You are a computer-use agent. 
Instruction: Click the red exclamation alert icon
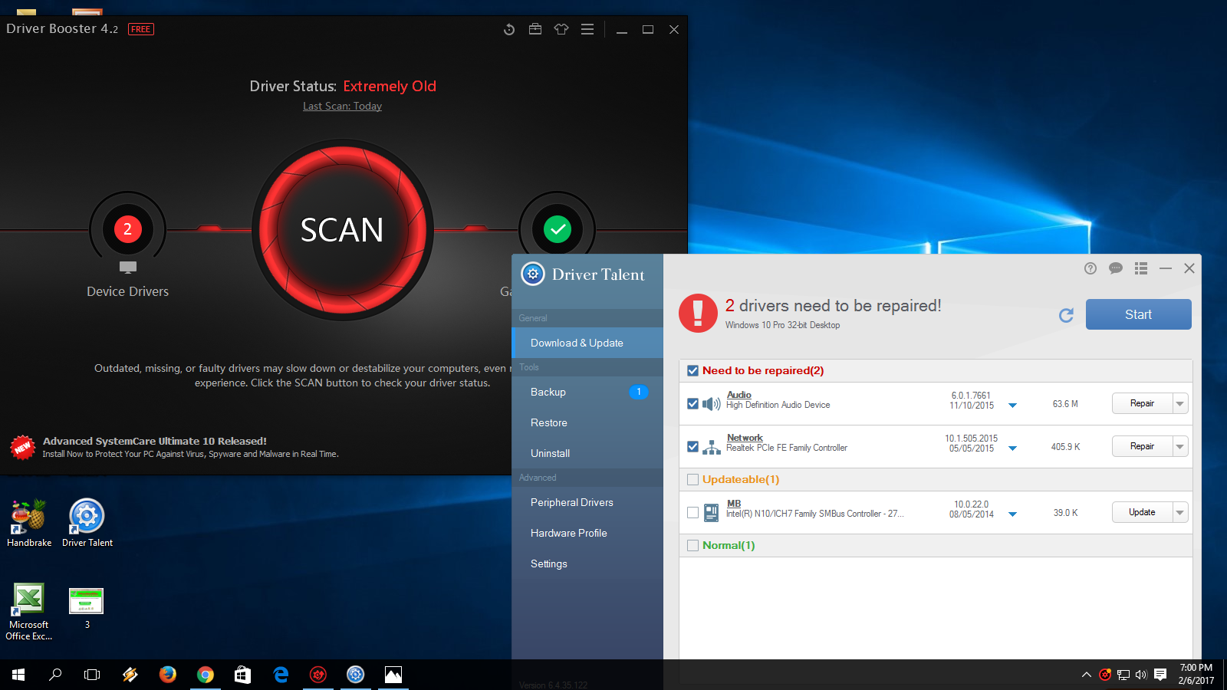tap(698, 314)
